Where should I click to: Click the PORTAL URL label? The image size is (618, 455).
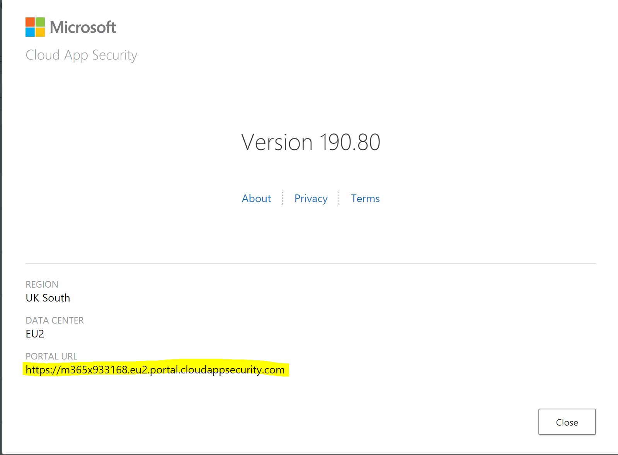point(51,356)
